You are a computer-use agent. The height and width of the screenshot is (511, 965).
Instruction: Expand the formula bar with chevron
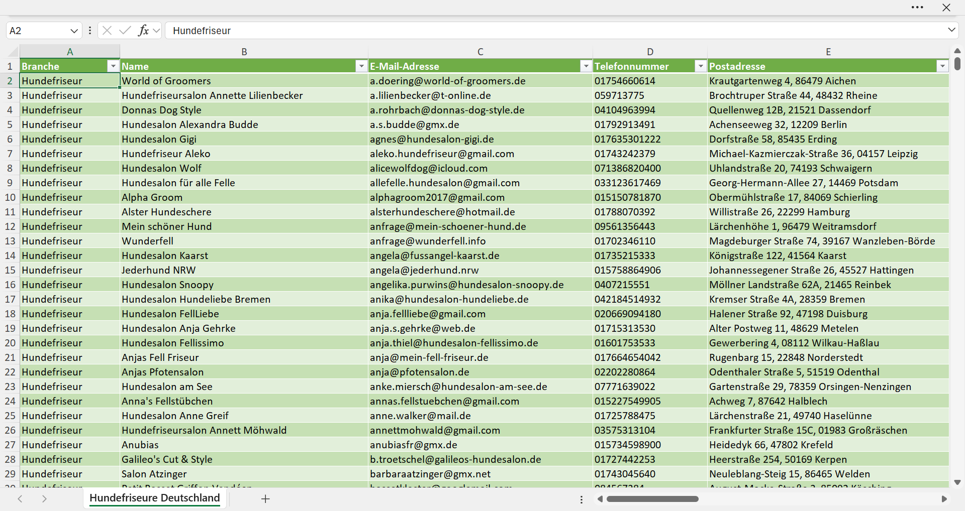click(951, 30)
